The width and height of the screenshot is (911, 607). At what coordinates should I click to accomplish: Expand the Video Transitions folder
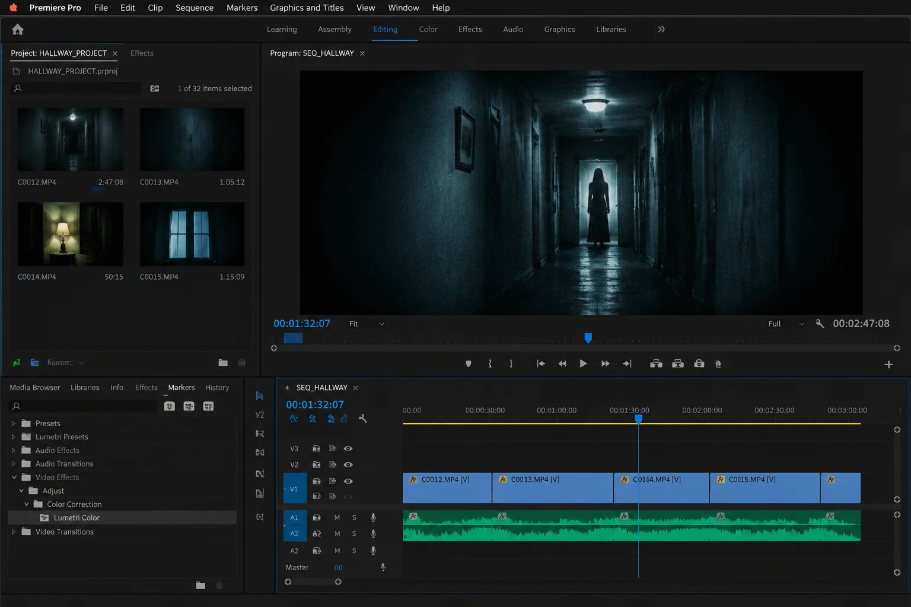coord(13,532)
